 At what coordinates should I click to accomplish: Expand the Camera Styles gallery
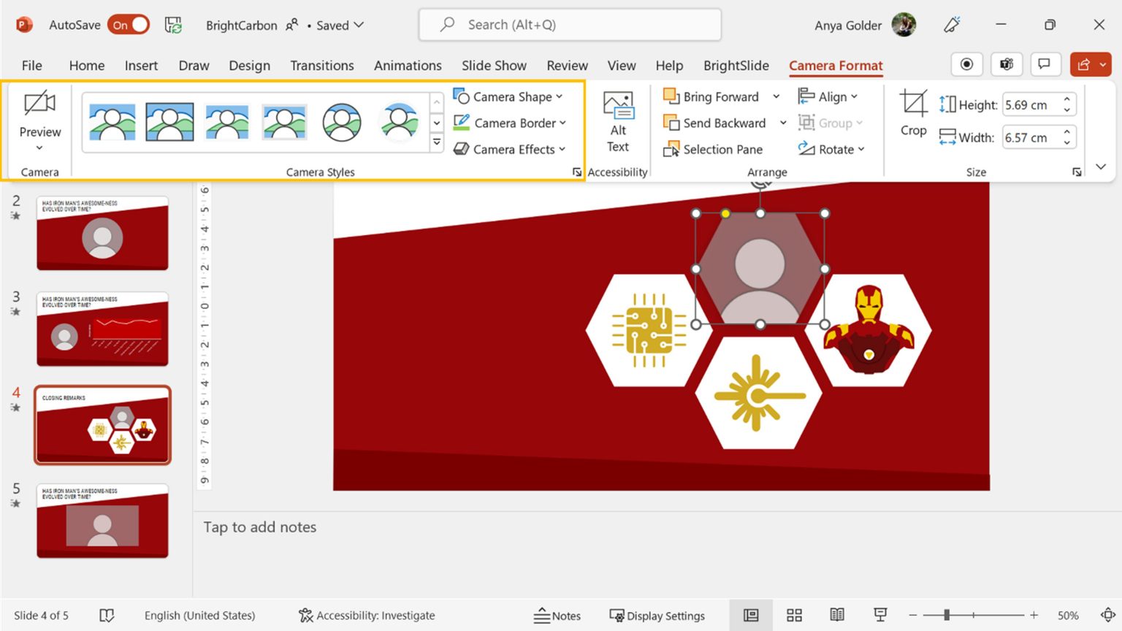[x=436, y=142]
